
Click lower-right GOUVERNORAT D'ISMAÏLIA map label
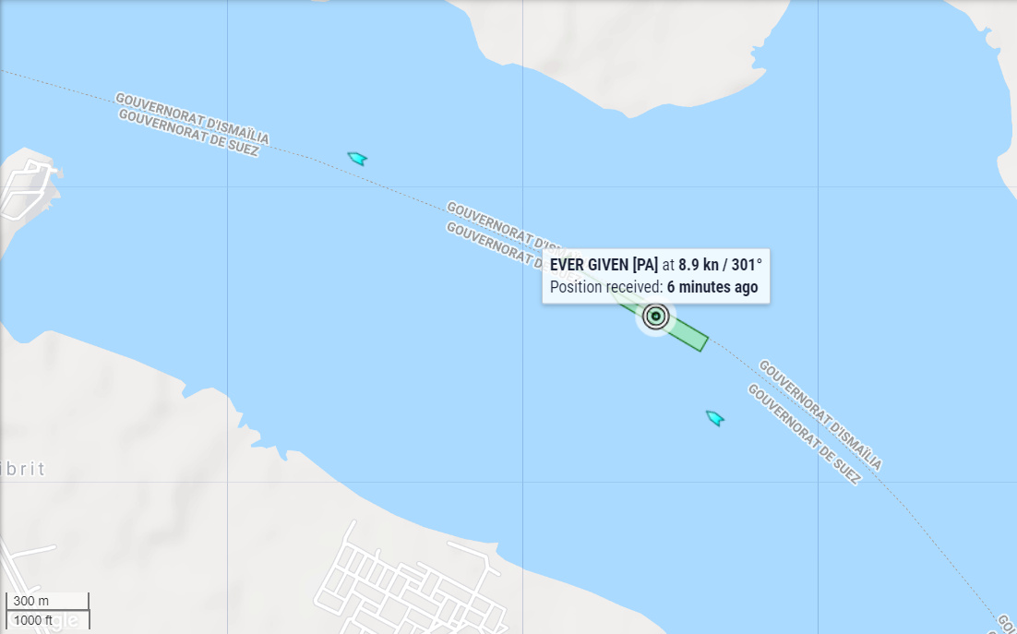pyautogui.click(x=820, y=415)
